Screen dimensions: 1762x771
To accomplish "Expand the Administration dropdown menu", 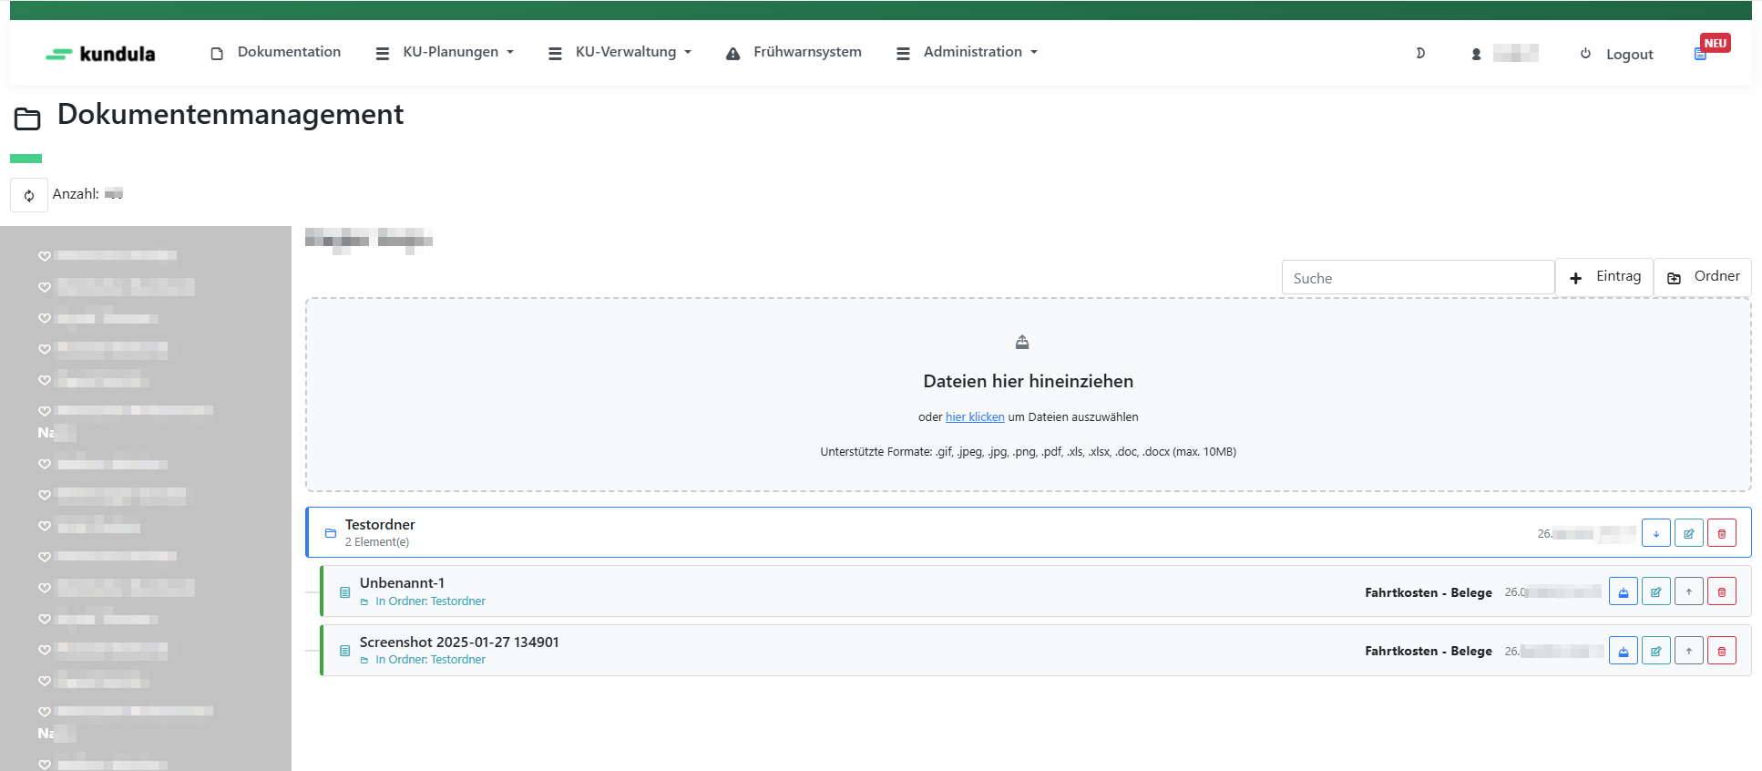I will (x=968, y=53).
